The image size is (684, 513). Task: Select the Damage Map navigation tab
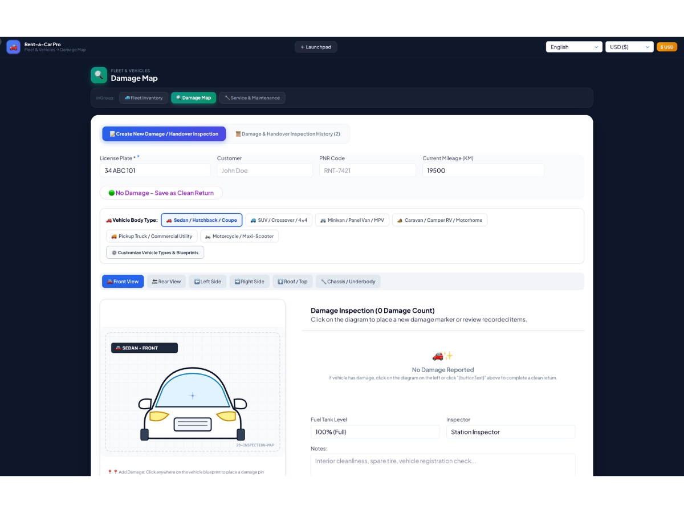pos(194,97)
